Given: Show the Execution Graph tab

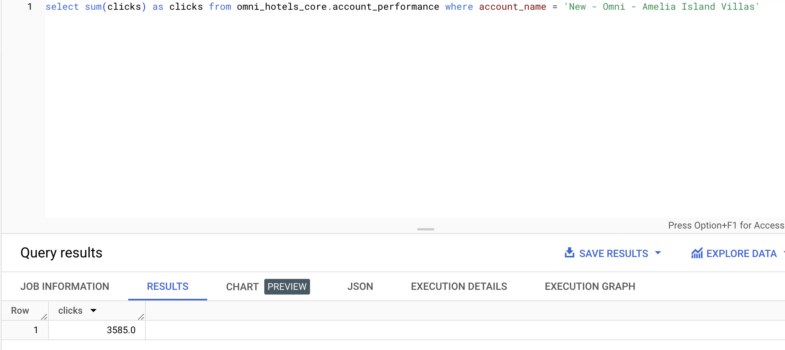Looking at the screenshot, I should click(x=590, y=286).
